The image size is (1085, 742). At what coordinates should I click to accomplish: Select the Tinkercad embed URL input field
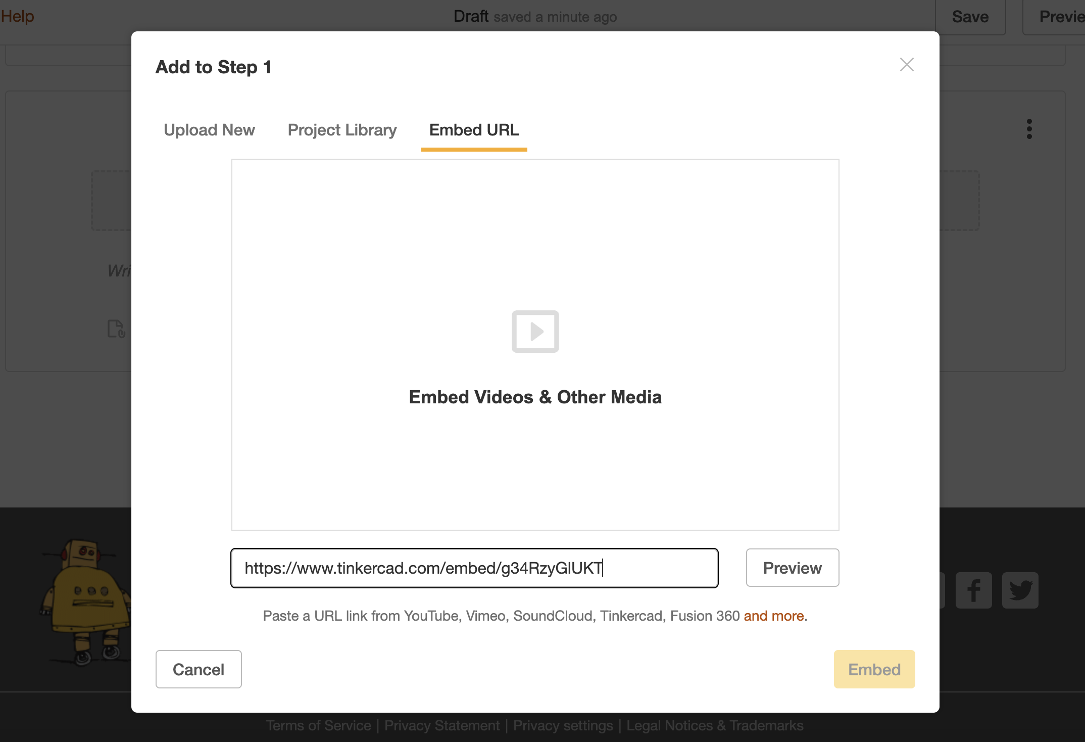click(474, 568)
